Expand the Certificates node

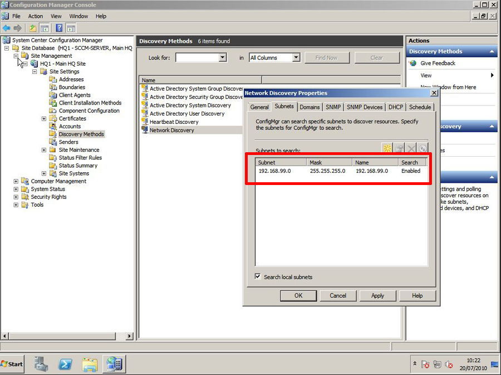click(44, 119)
